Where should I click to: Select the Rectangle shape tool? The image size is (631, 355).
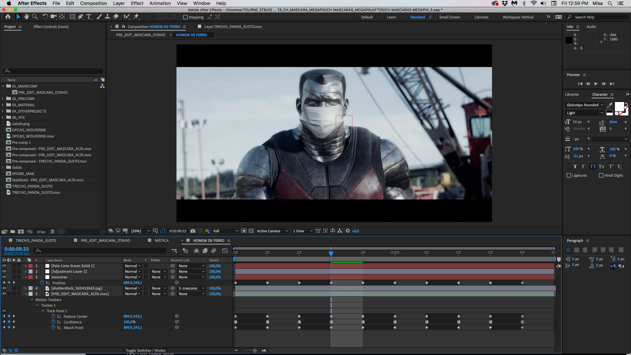pyautogui.click(x=72, y=17)
